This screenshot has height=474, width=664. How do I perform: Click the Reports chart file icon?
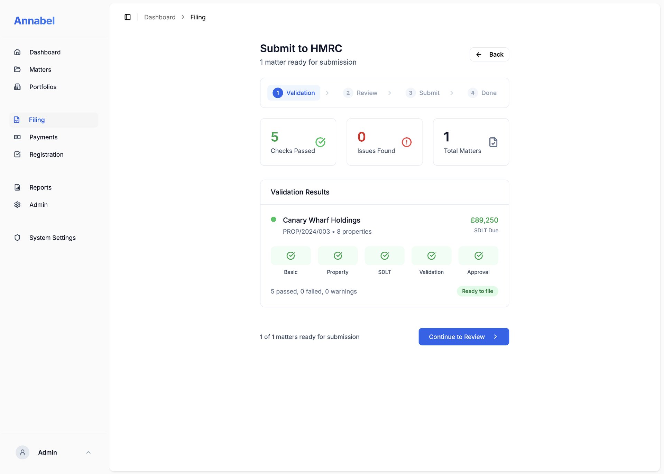point(17,187)
